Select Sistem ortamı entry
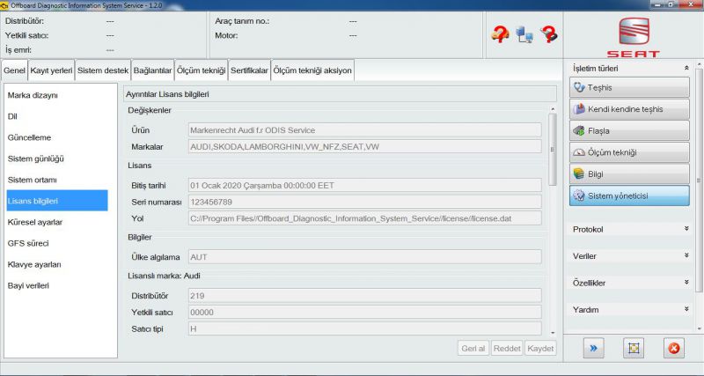 pyautogui.click(x=57, y=180)
